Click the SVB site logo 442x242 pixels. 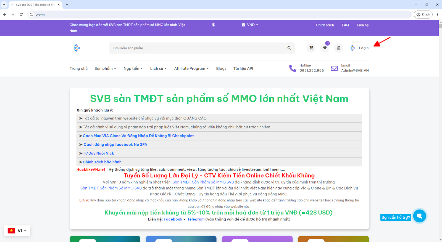77,48
